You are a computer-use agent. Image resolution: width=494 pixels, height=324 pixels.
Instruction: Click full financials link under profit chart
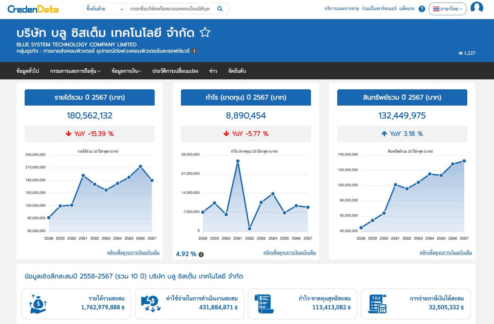pos(290,252)
